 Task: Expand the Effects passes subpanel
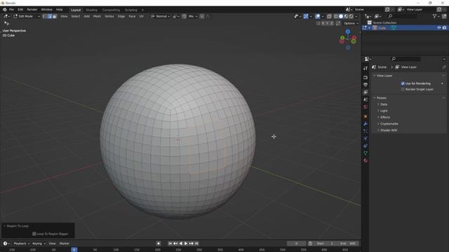[385, 117]
